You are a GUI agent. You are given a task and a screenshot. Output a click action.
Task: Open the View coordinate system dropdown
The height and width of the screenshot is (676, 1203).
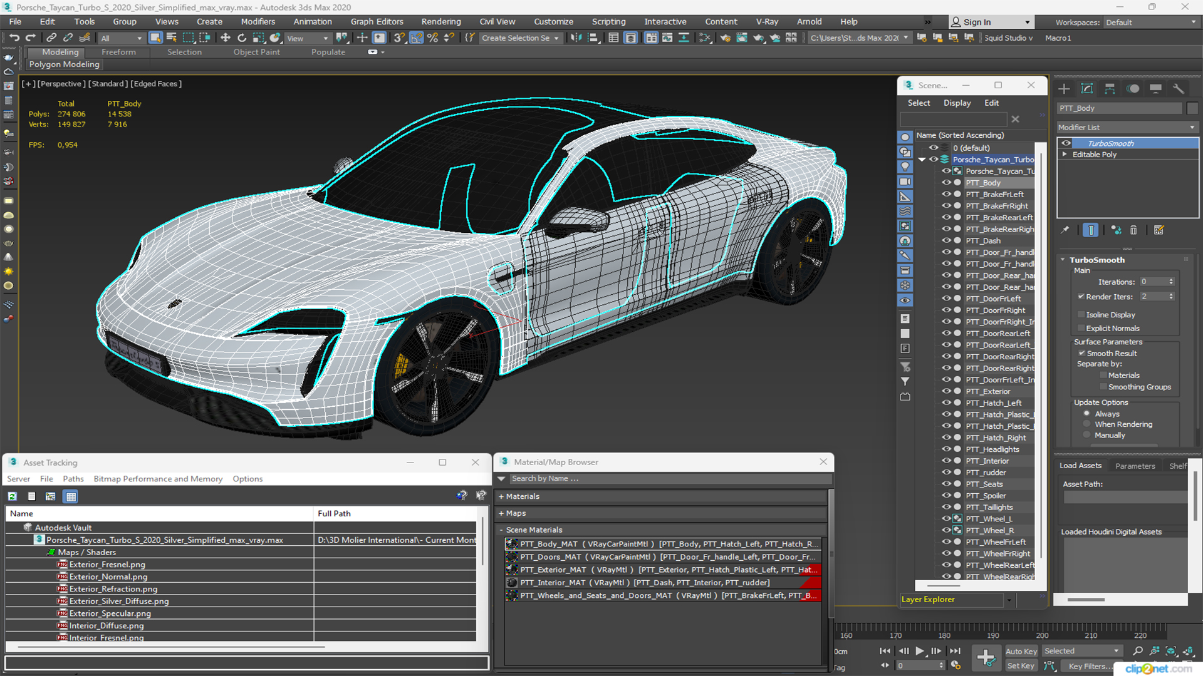307,38
